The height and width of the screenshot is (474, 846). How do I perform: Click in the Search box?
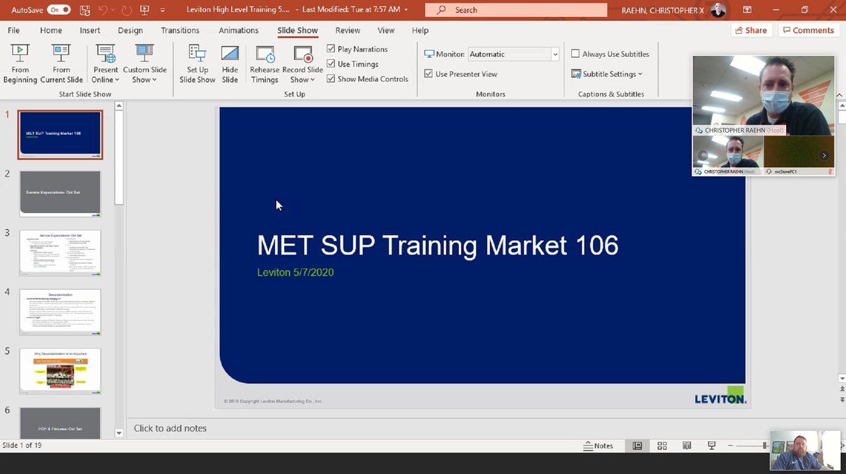(517, 10)
